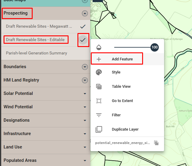Viewport: 192px width, 166px height.
Task: Select Draft Renewable Sites - Megawatt layer name
Action: 39,26
